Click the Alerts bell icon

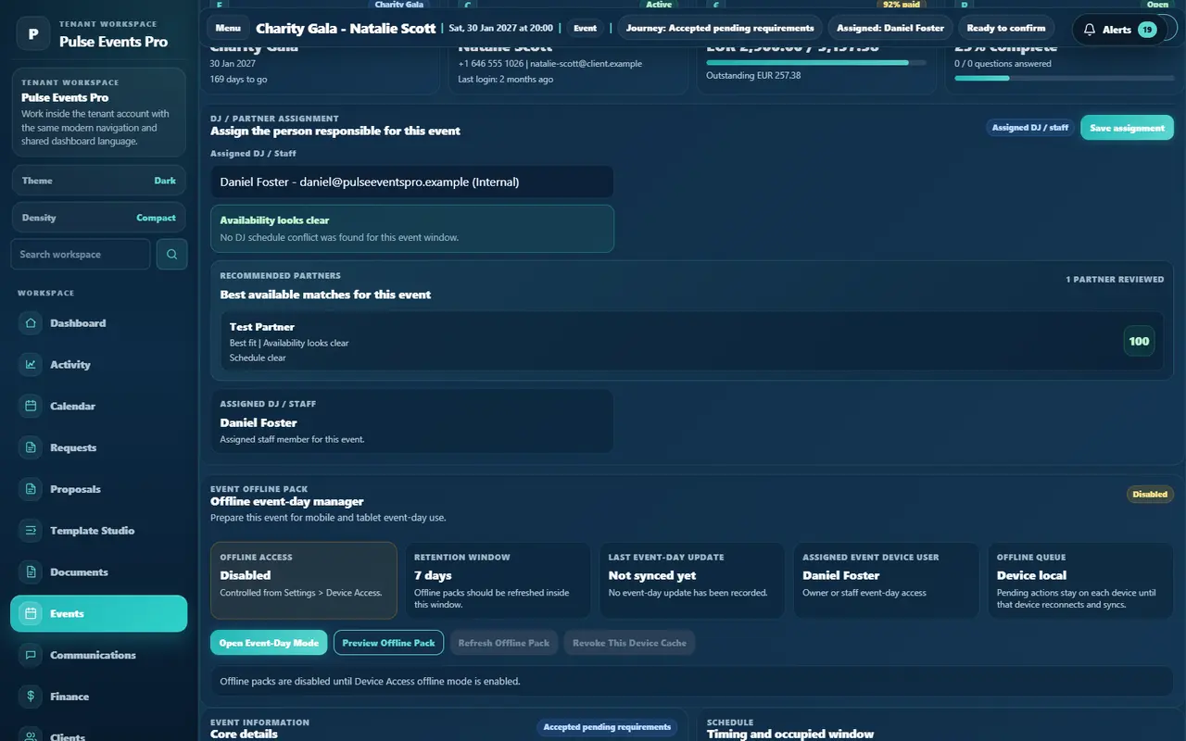[1090, 30]
